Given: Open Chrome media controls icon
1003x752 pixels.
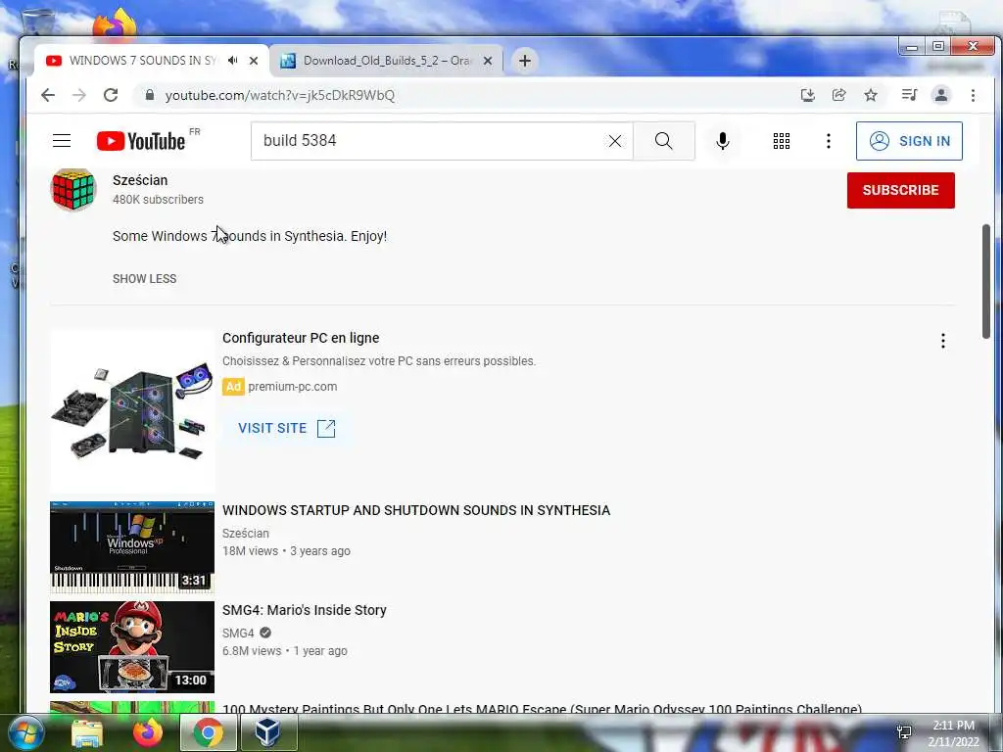Looking at the screenshot, I should [x=909, y=95].
